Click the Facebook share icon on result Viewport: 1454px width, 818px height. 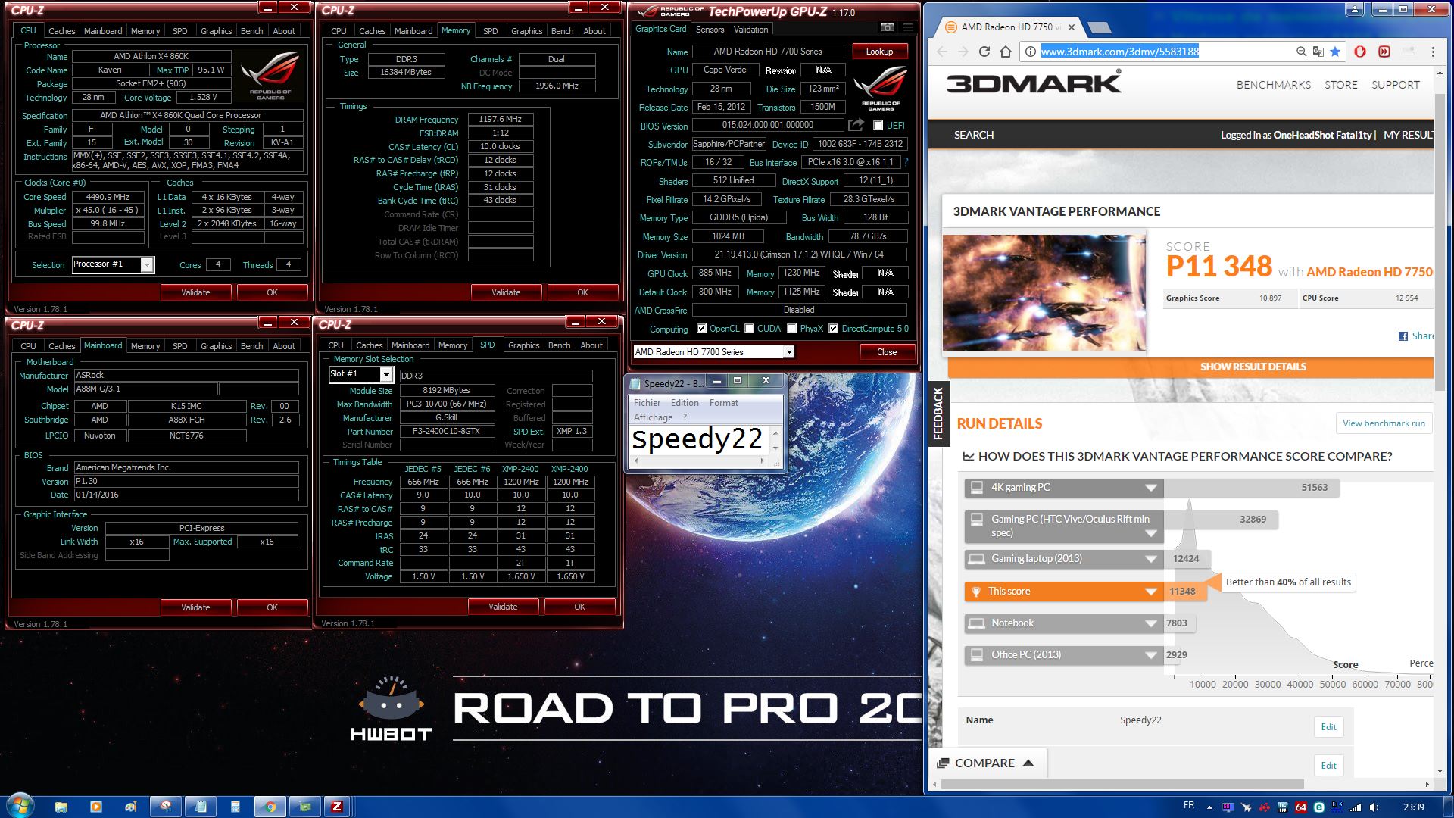(1403, 336)
